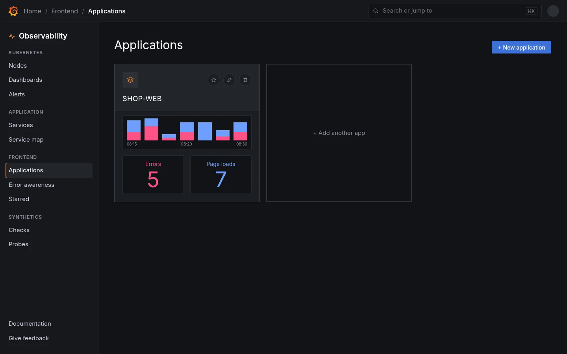Open Probes under Synthetics
Image resolution: width=567 pixels, height=354 pixels.
click(x=49, y=244)
